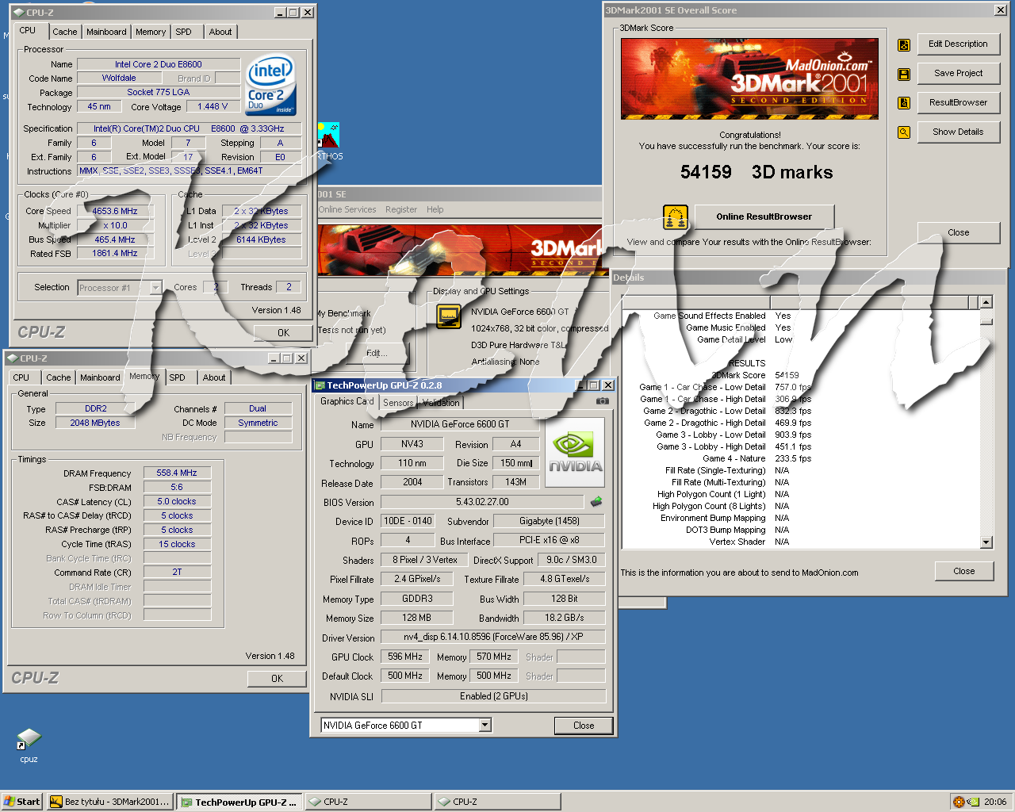Viewport: 1015px width, 812px height.
Task: Select SPD tab in top CPU-Z window
Action: [x=184, y=32]
